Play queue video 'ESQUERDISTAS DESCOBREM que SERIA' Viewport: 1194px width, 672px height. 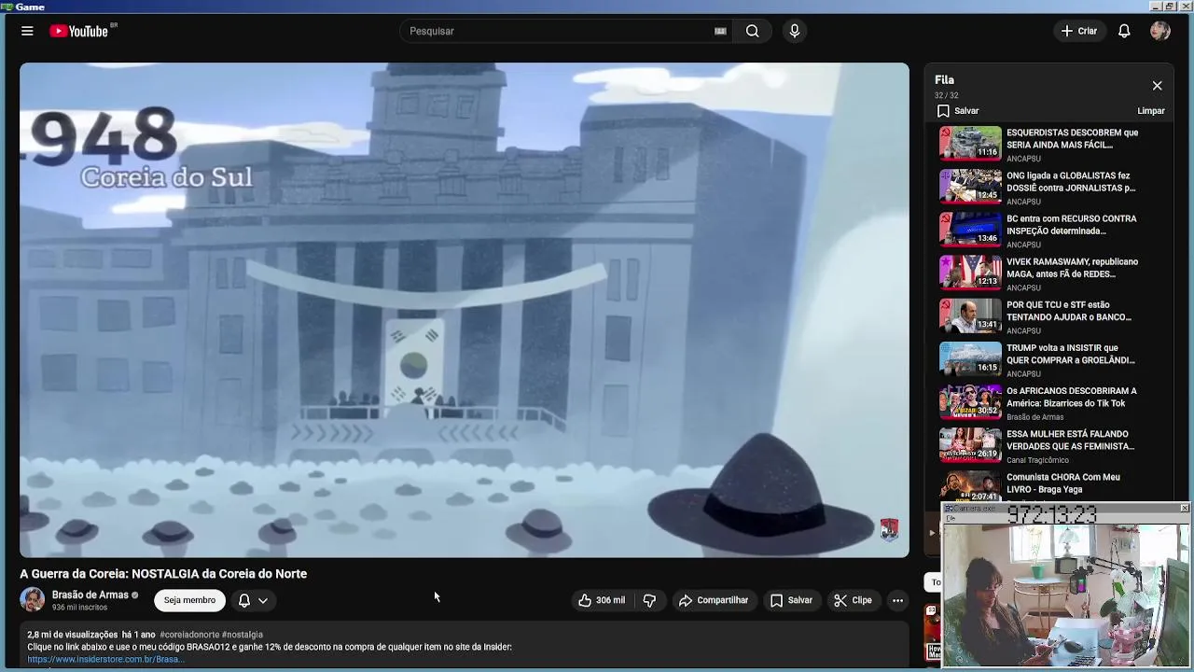(x=1049, y=145)
